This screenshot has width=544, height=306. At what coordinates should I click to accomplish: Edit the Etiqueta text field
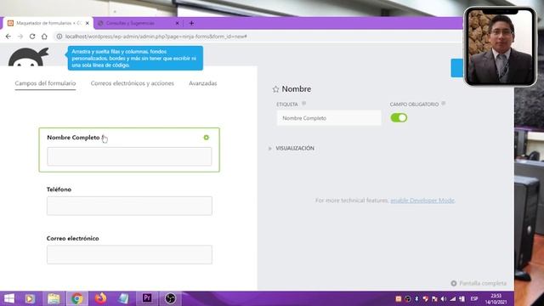[329, 118]
